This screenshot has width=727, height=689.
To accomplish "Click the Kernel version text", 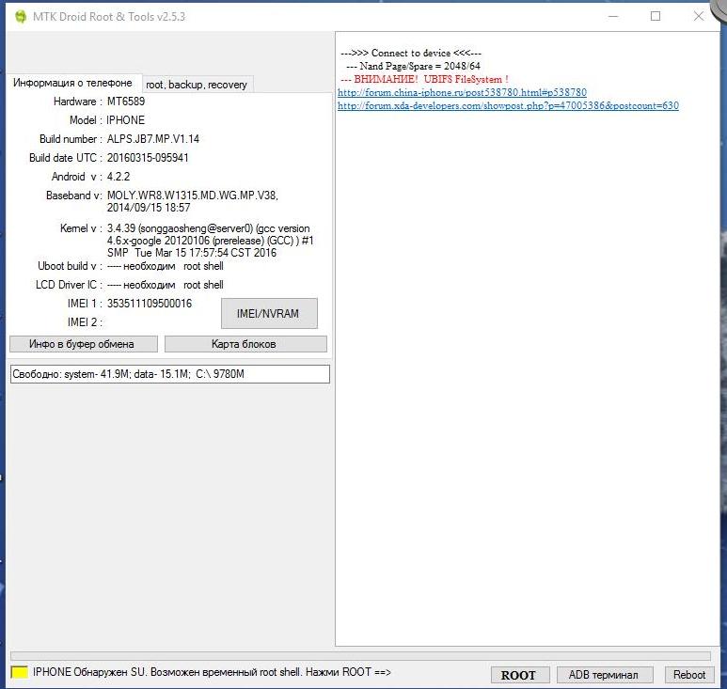I will [x=210, y=241].
